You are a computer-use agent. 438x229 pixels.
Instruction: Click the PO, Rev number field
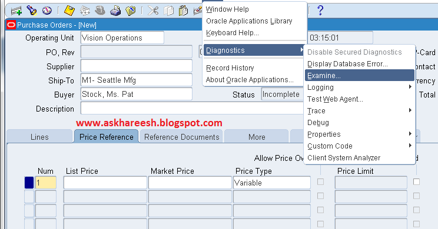(x=137, y=52)
